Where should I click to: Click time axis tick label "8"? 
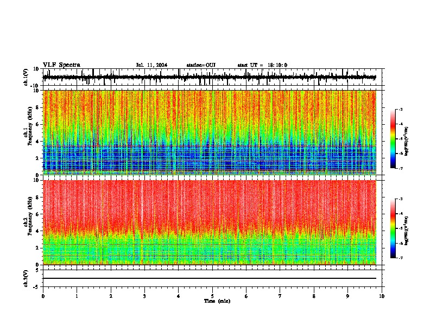click(x=314, y=296)
